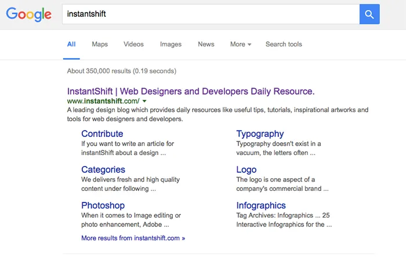Image resolution: width=406 pixels, height=260 pixels.
Task: Click the search box containing instantshift
Action: pyautogui.click(x=209, y=14)
